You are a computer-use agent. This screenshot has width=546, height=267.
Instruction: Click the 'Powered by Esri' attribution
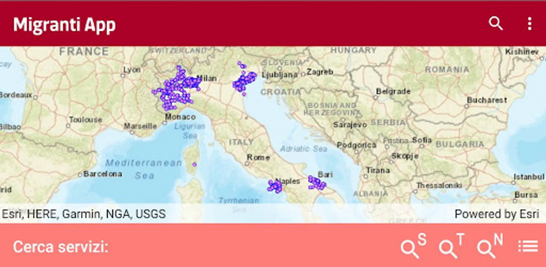pos(497,214)
